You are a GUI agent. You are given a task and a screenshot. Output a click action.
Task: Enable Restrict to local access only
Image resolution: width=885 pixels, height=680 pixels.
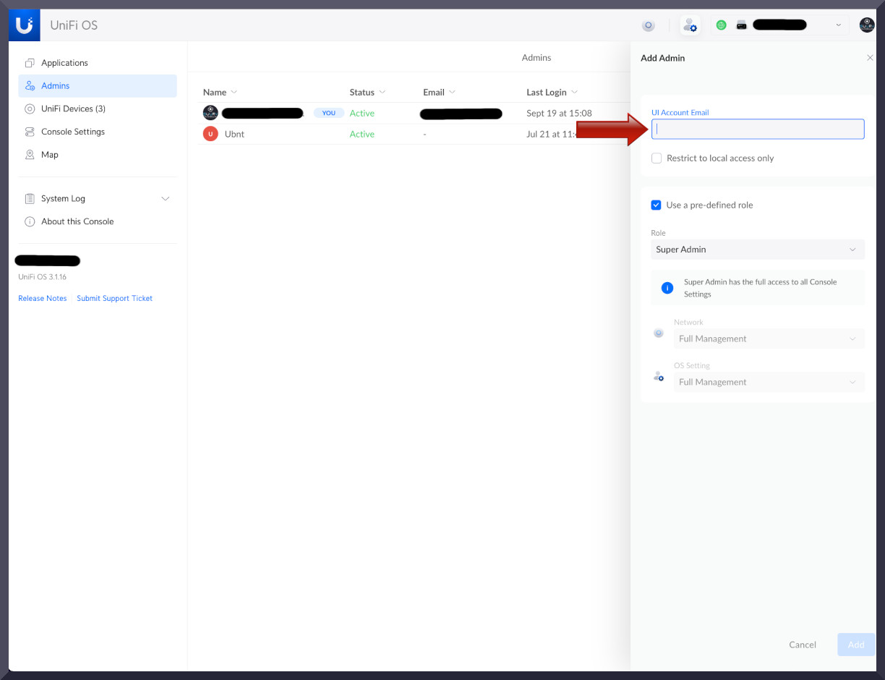tap(656, 158)
